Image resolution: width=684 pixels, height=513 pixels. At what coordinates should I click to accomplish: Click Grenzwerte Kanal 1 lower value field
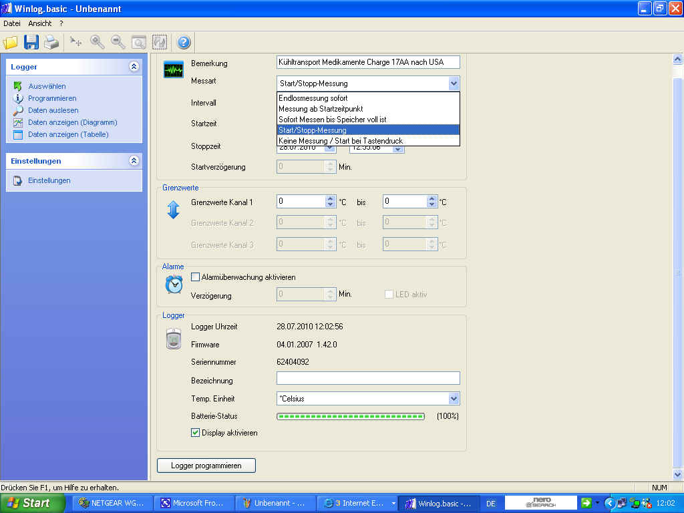(x=301, y=201)
